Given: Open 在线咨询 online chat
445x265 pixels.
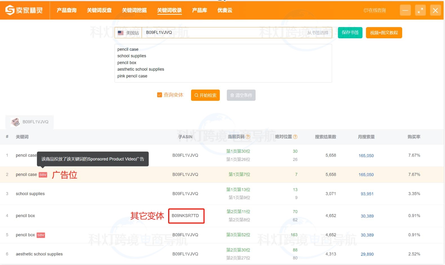Looking at the screenshot, I should (x=375, y=10).
